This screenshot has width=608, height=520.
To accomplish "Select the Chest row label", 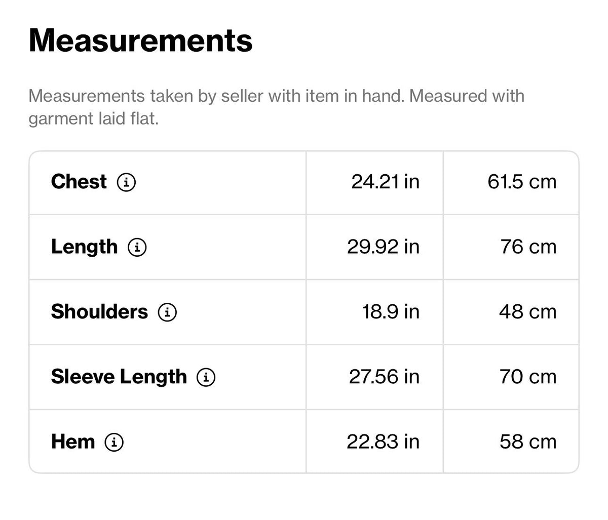I will click(x=79, y=182).
